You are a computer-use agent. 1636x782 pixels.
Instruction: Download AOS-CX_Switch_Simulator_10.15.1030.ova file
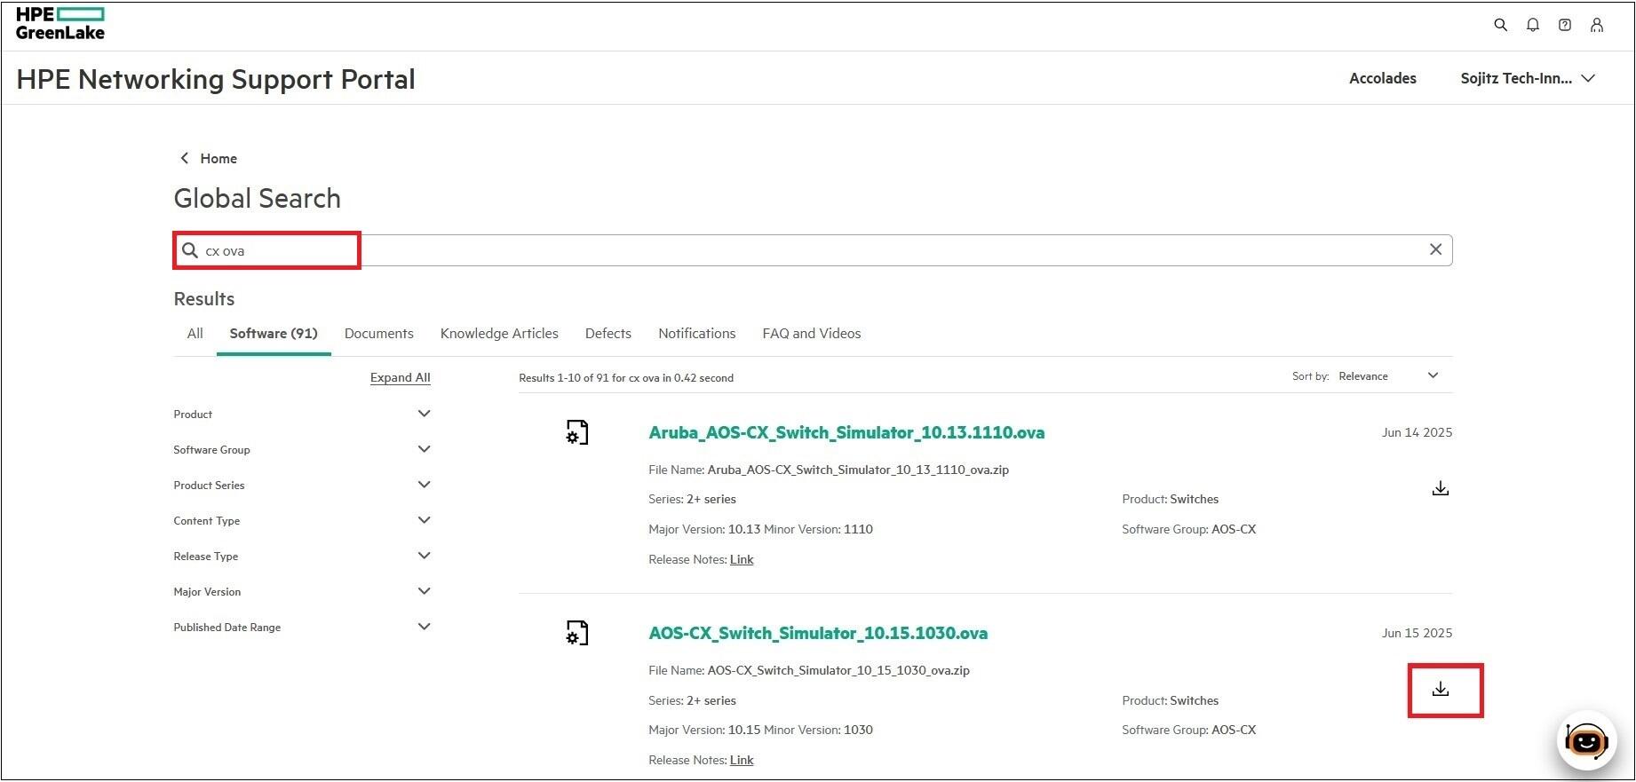(x=1441, y=689)
